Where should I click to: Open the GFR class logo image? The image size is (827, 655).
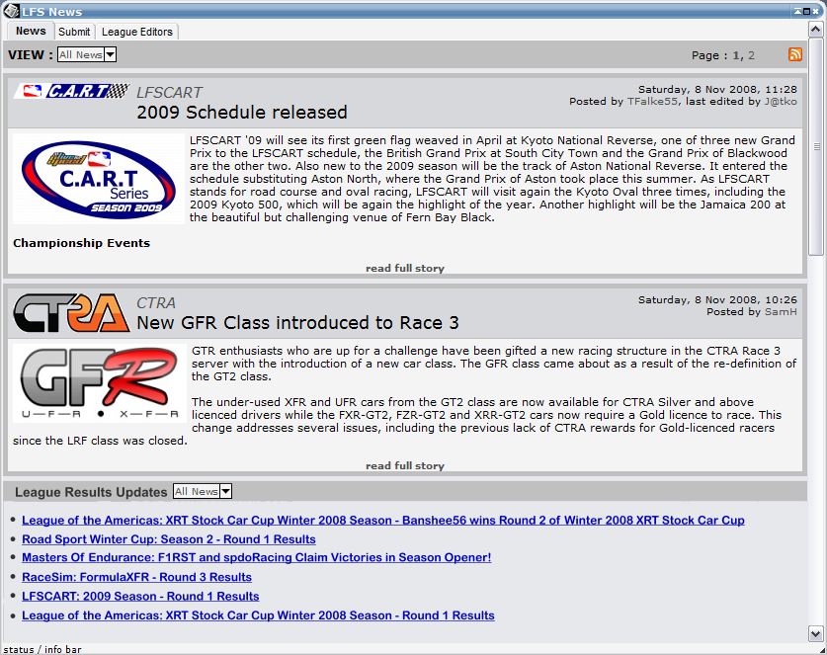(100, 383)
